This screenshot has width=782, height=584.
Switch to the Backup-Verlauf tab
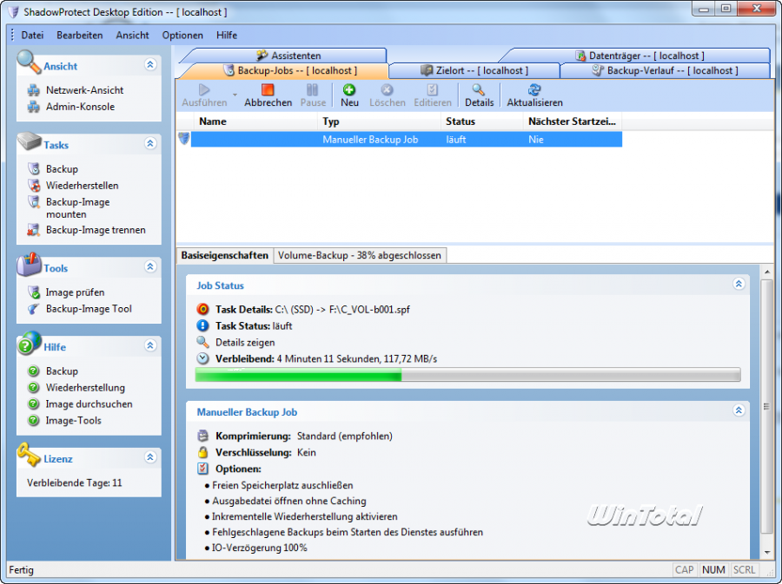pos(665,70)
